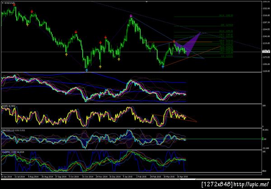
Task: Select the orange horizontal resistance line
Action: tap(180, 42)
